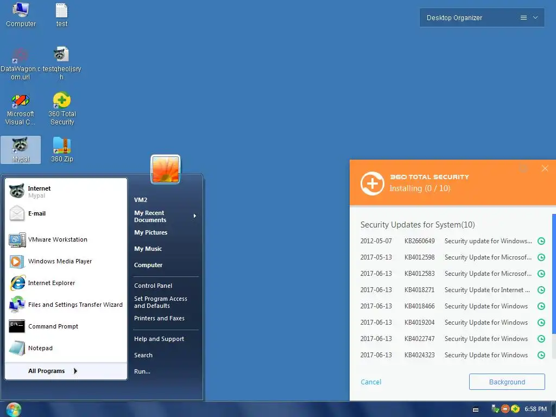Close the 360 Total Security popup
This screenshot has height=417, width=556.
pyautogui.click(x=545, y=168)
